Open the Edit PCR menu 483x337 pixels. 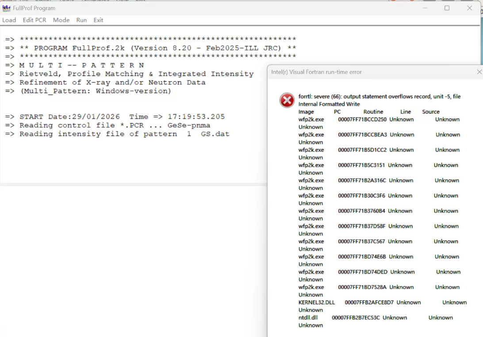[x=34, y=20]
